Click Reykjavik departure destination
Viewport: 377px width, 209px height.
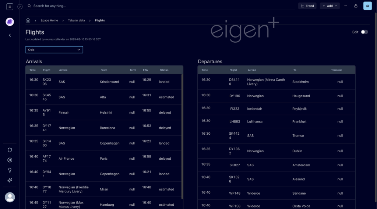coord(300,109)
